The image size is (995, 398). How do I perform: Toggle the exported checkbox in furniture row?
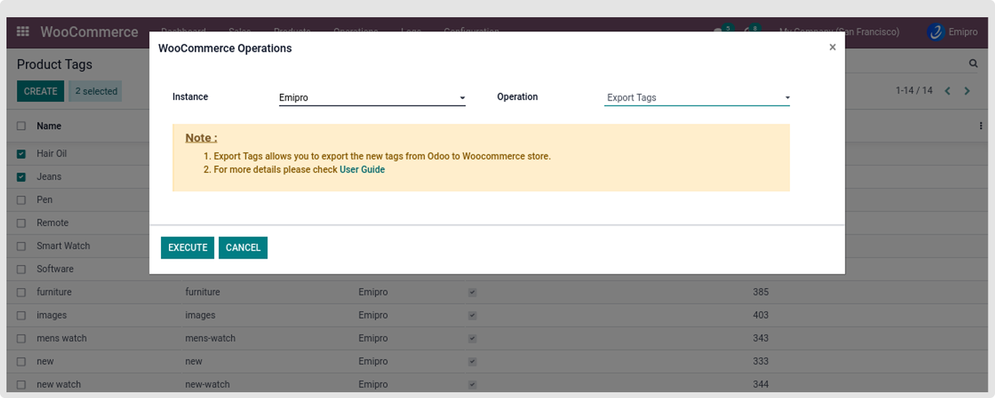pos(472,292)
